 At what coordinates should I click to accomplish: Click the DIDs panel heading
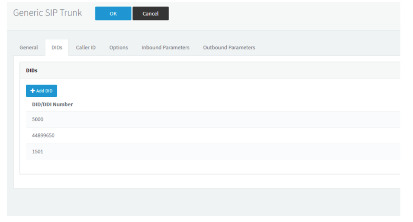pyautogui.click(x=32, y=71)
